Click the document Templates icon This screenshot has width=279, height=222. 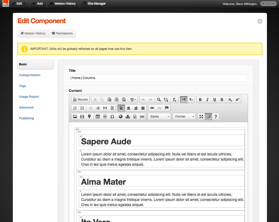[x=135, y=117]
